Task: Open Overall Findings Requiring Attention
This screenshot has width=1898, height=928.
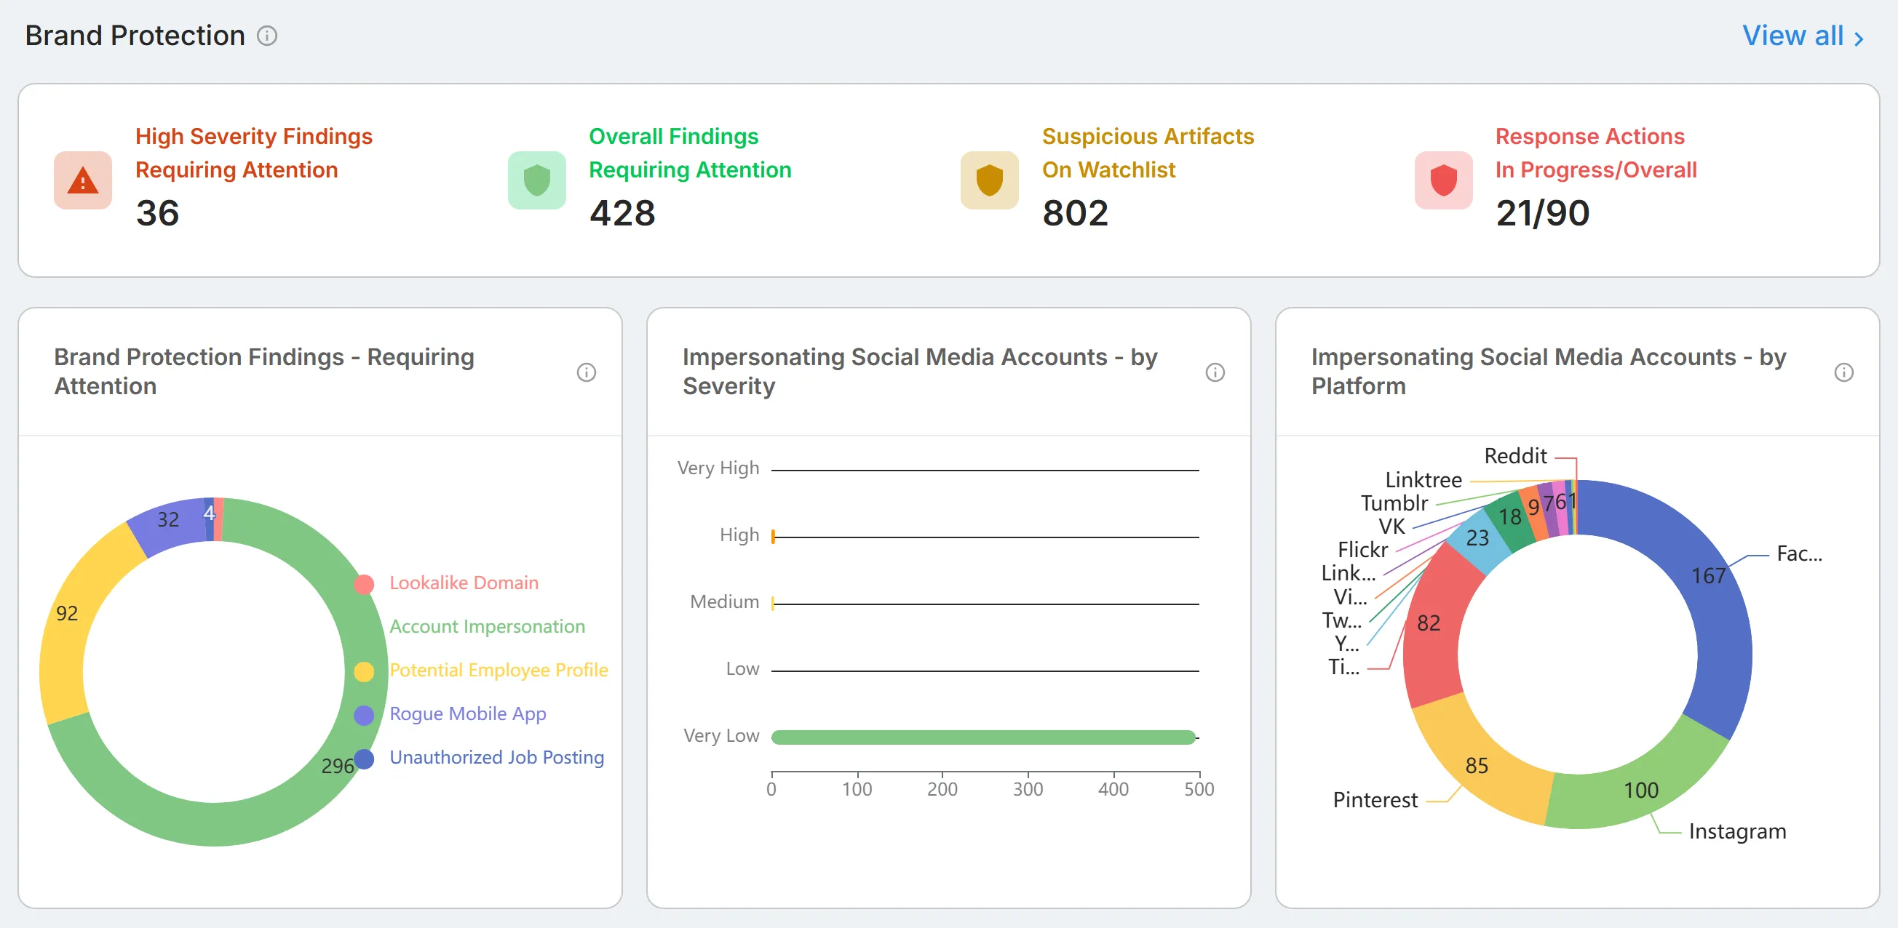Action: [690, 153]
